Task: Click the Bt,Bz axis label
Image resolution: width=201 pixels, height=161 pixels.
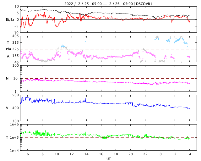Action: [10, 19]
